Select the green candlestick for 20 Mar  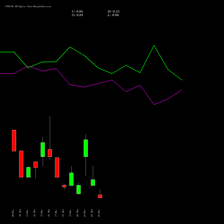[x=78, y=190]
